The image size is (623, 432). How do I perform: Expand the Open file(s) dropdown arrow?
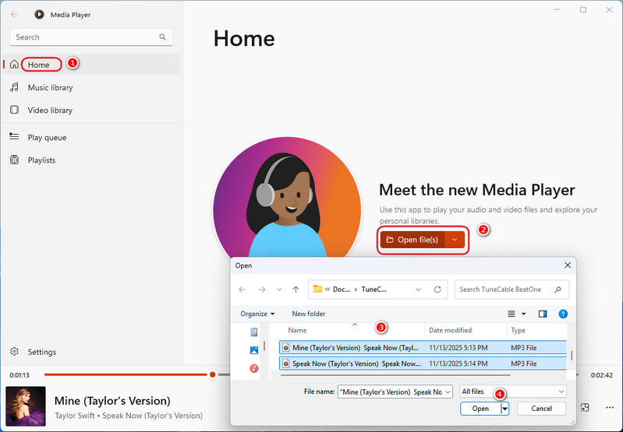coord(455,240)
